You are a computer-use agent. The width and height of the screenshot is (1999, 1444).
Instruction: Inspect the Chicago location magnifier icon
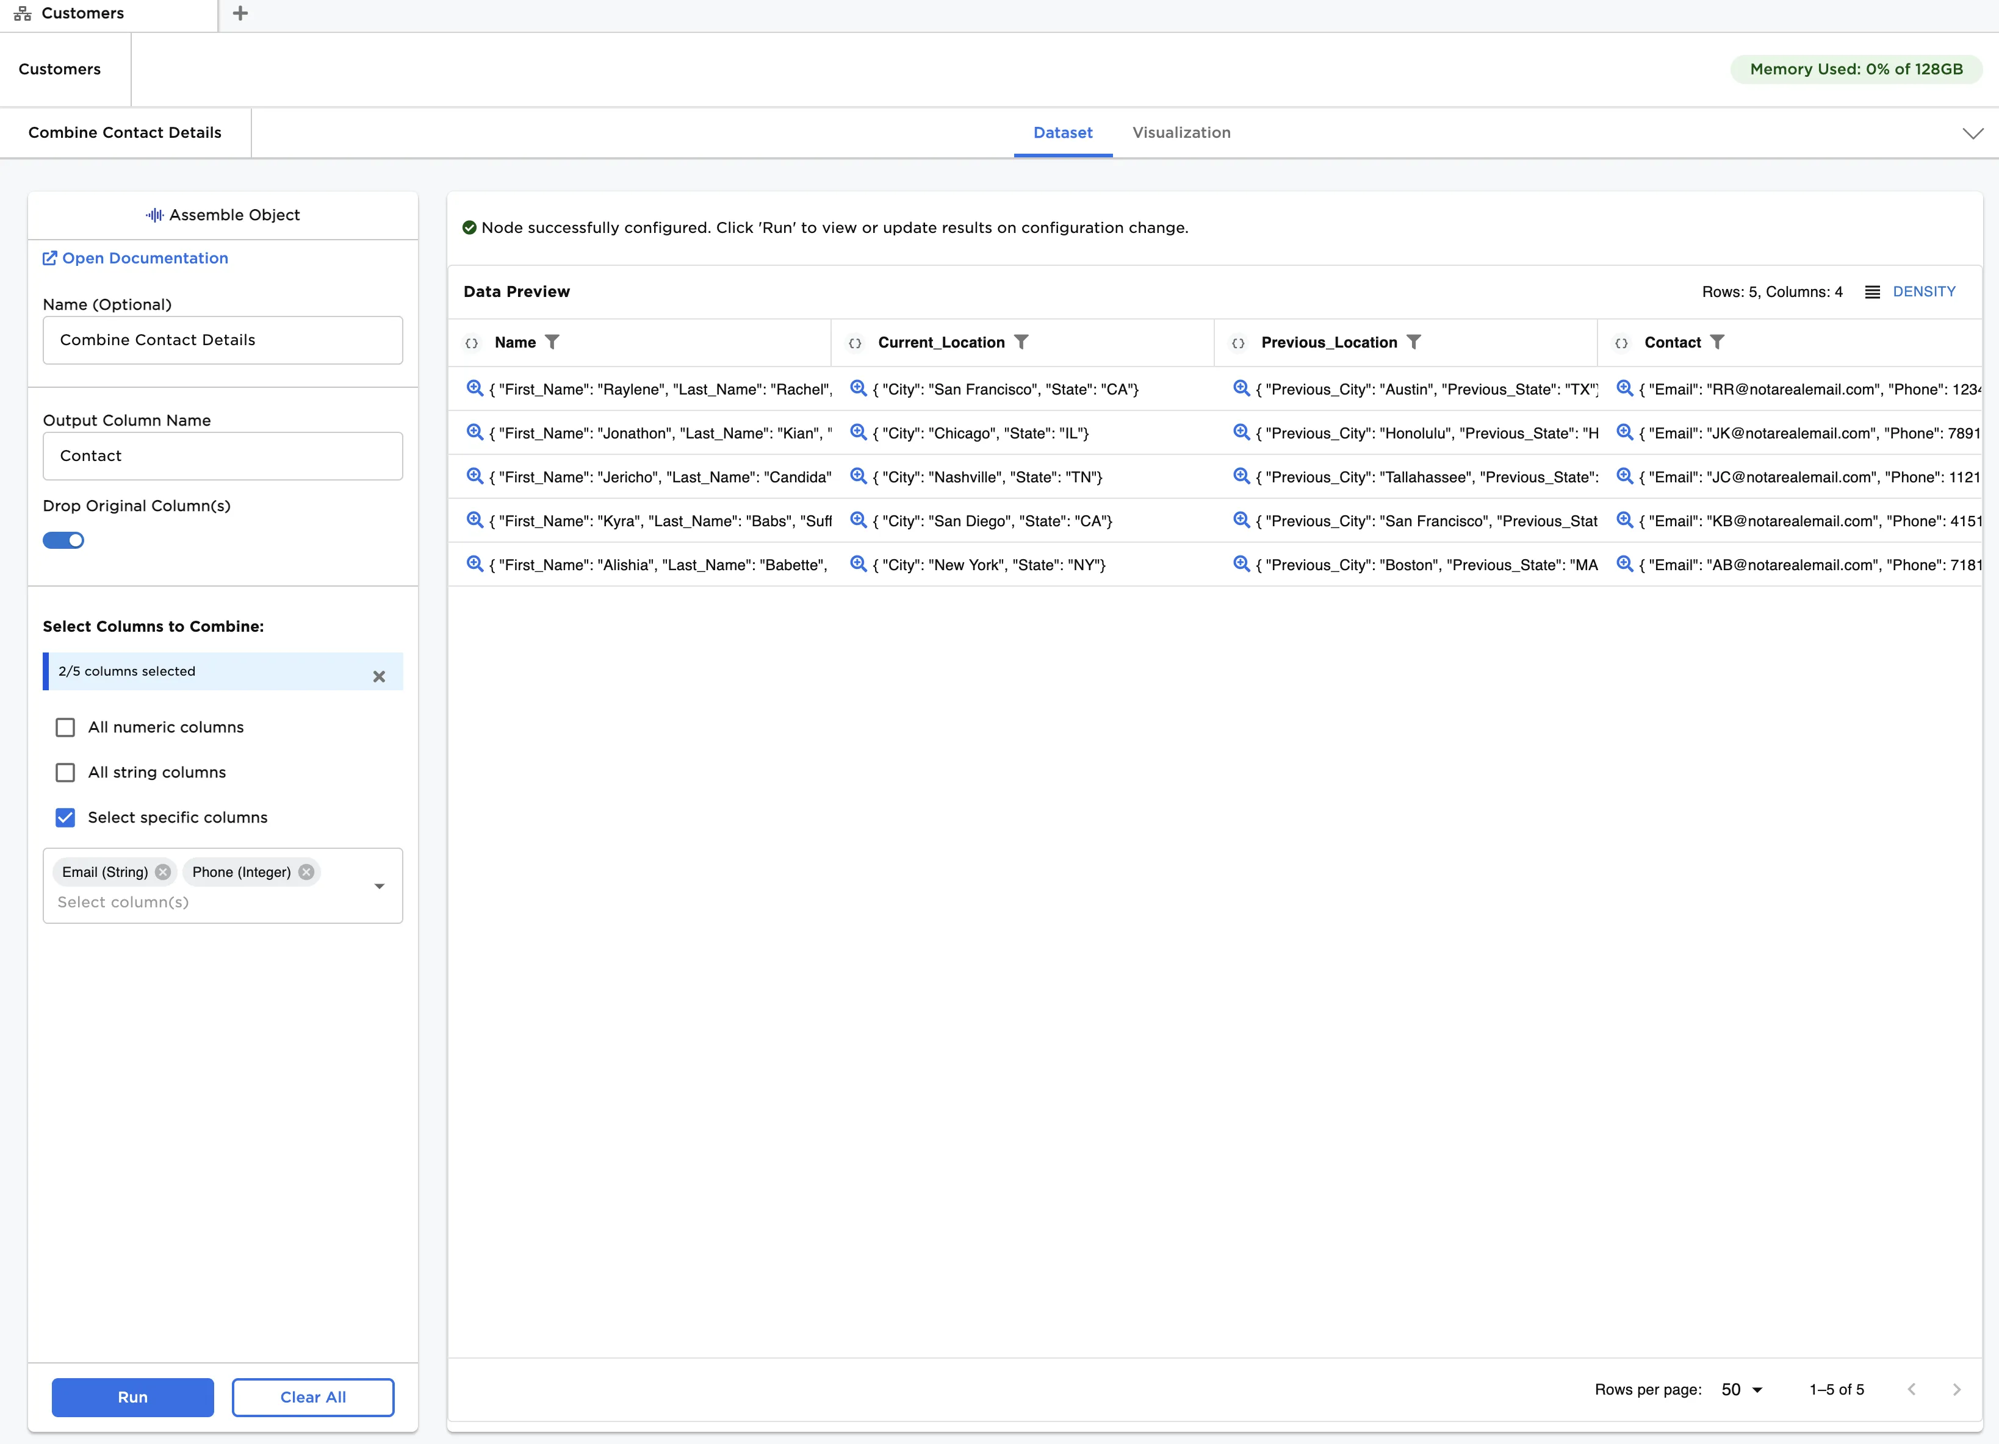point(857,432)
